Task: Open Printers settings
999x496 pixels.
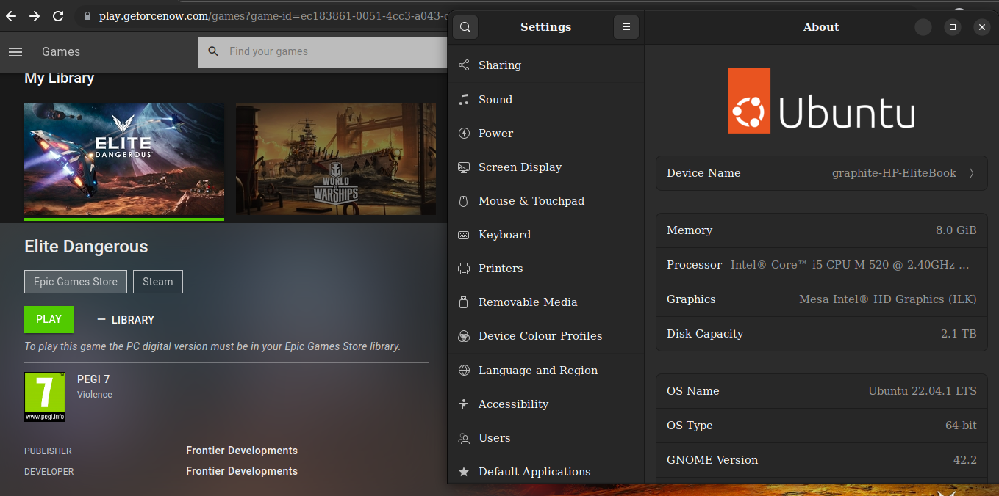Action: point(546,269)
